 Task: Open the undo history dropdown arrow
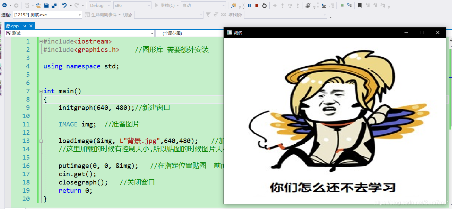pos(70,6)
